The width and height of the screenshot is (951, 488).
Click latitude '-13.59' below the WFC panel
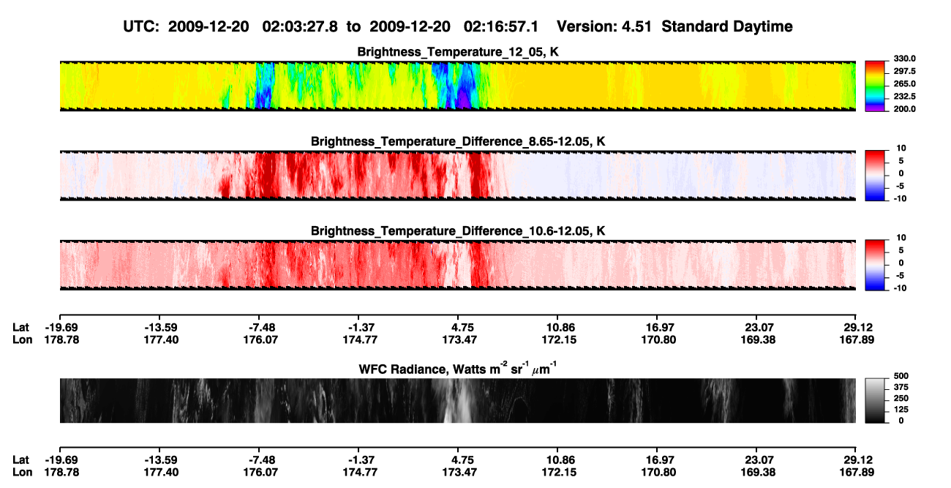pos(160,459)
